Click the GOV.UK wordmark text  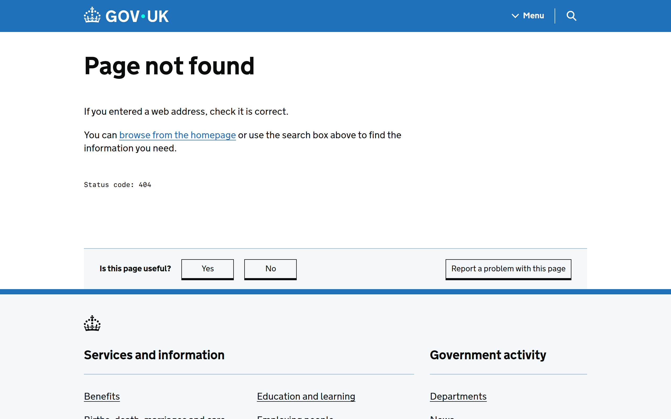point(137,16)
